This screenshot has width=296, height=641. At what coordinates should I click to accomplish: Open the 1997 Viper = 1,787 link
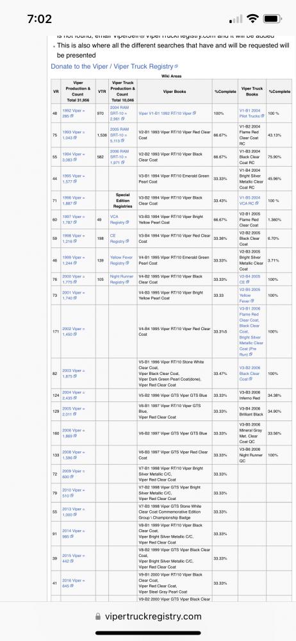[73, 219]
